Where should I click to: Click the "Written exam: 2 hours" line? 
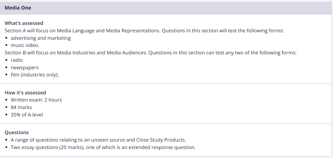[36, 100]
